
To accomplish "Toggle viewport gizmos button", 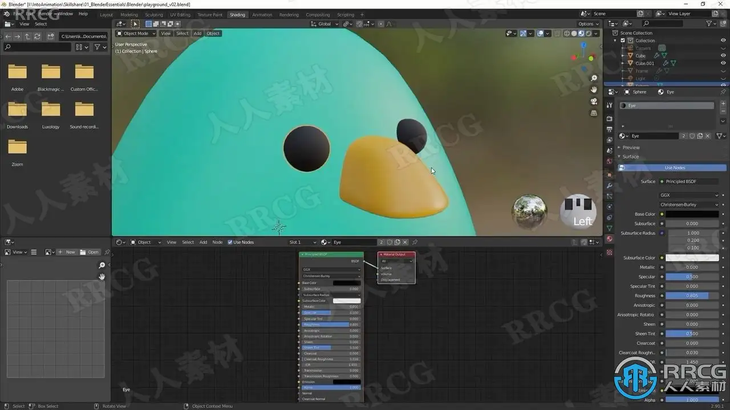I will tap(523, 34).
